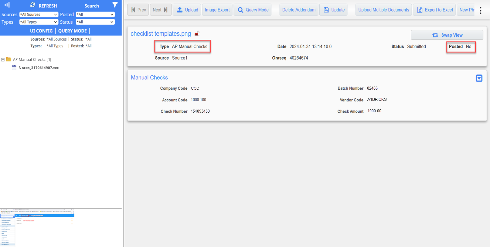Open UI CONFIG
Image resolution: width=490 pixels, height=247 pixels.
tap(41, 31)
